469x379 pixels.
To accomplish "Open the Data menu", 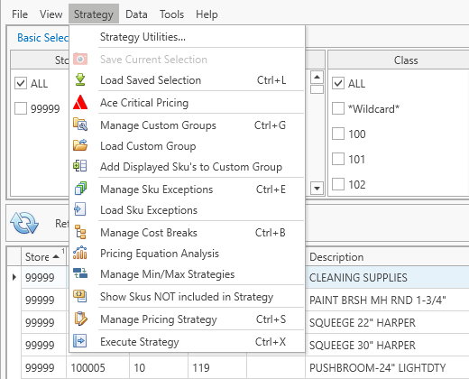I will coord(136,14).
